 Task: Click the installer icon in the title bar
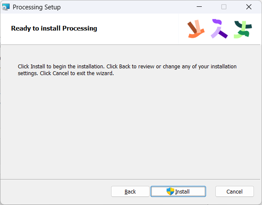pyautogui.click(x=6, y=7)
